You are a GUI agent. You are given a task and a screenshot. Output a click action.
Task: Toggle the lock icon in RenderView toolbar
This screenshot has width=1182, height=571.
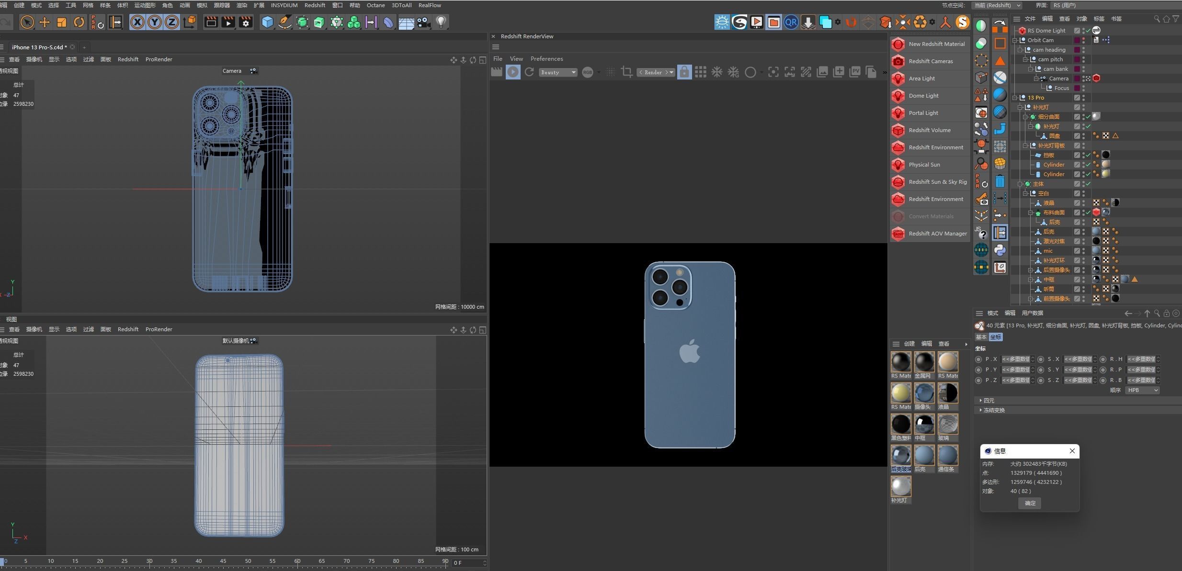coord(684,72)
